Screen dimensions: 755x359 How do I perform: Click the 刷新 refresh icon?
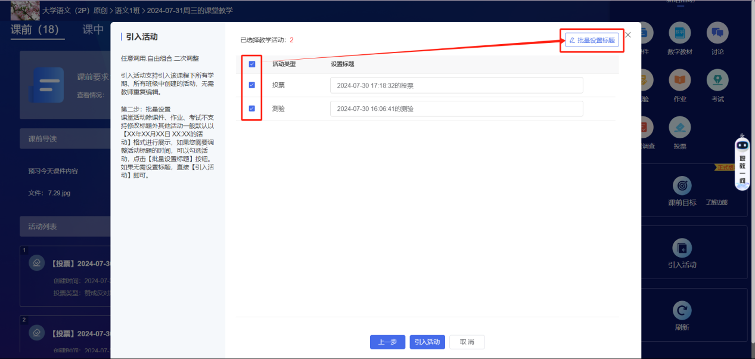coord(682,311)
